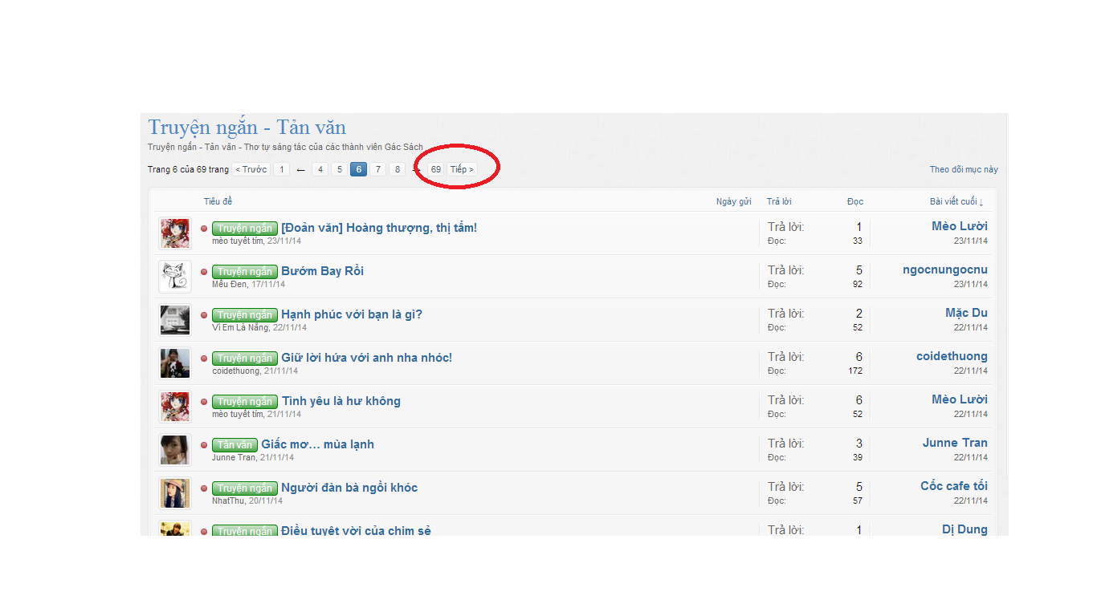Open thread 'Hạnh phúc với bạn là gì?'
Screen dimensions: 1097x616
pos(352,314)
